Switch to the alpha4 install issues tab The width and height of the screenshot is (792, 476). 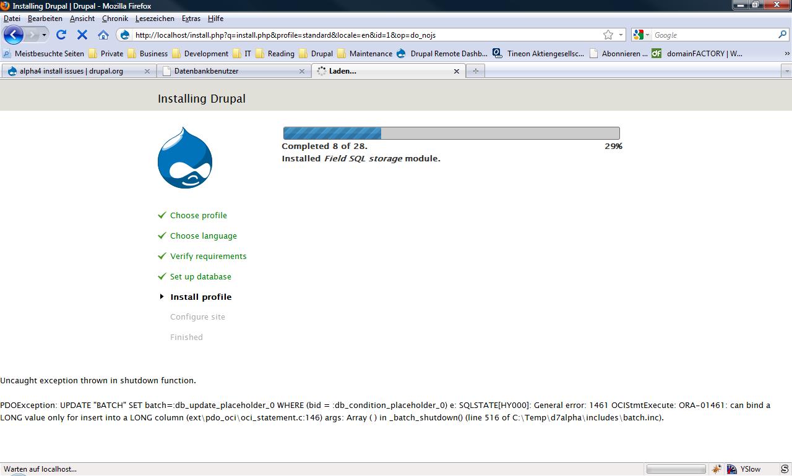click(x=79, y=71)
